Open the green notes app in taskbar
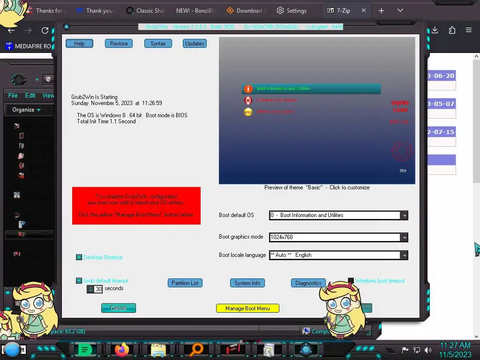Image resolution: width=480 pixels, height=360 pixels. point(85,350)
